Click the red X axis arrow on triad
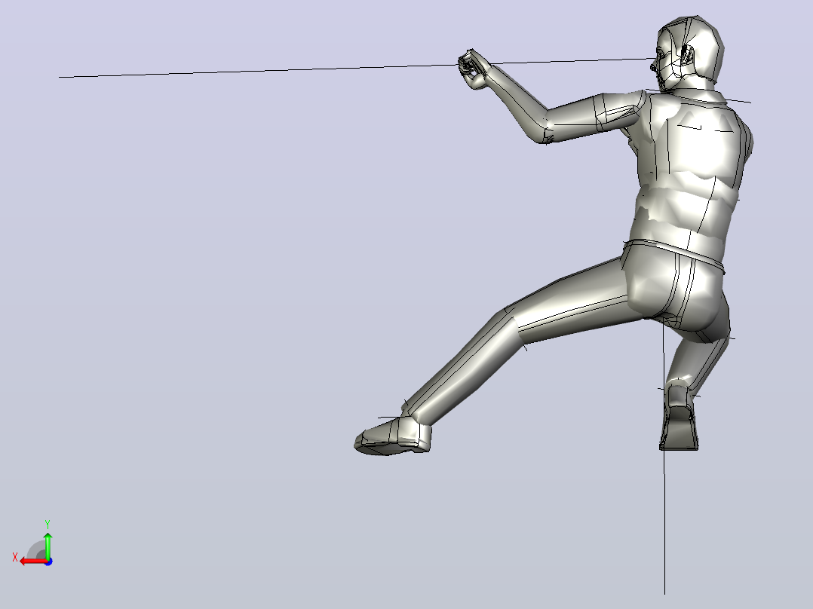The width and height of the screenshot is (813, 609). (x=32, y=562)
